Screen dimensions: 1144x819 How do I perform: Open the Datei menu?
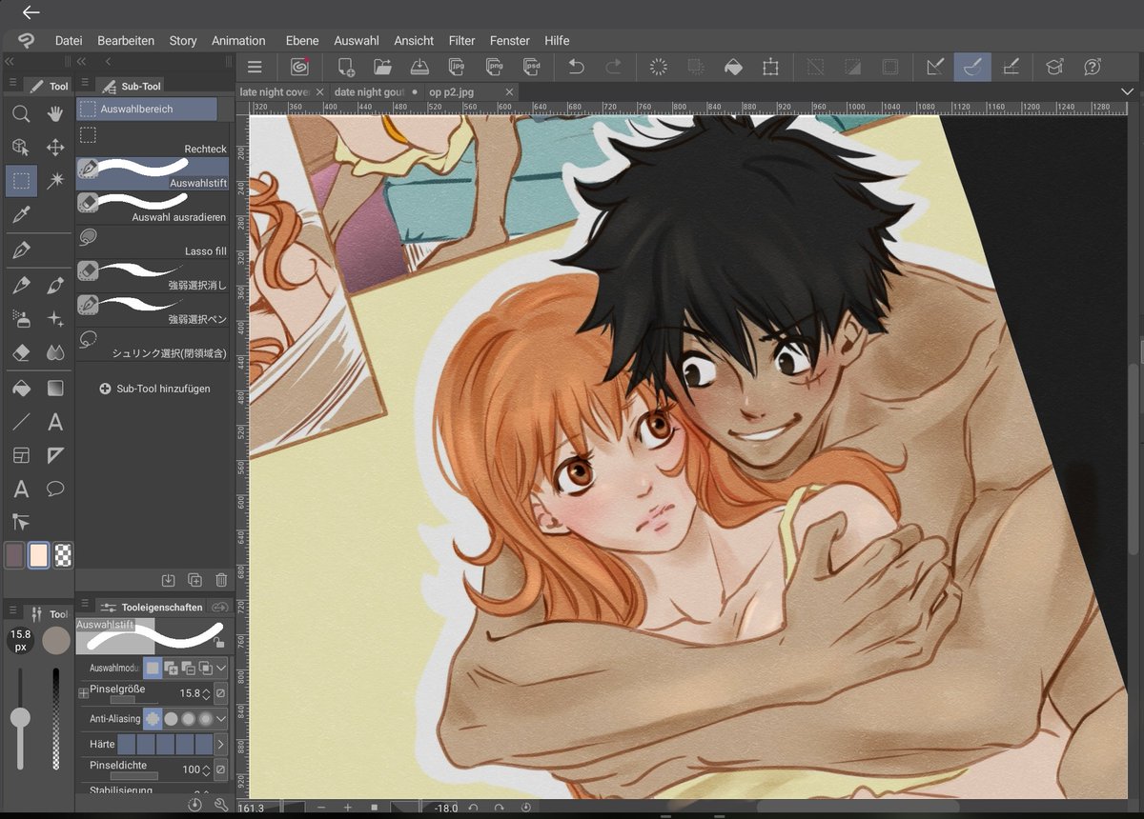pos(69,41)
